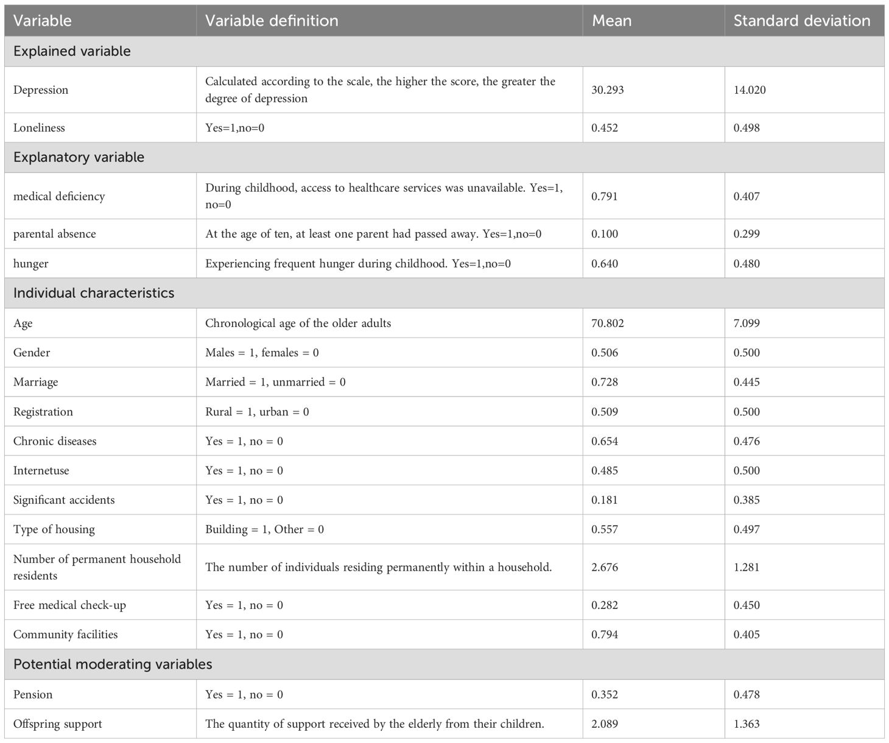Click the Potential moderating variables heading
The height and width of the screenshot is (743, 889).
coord(113,664)
